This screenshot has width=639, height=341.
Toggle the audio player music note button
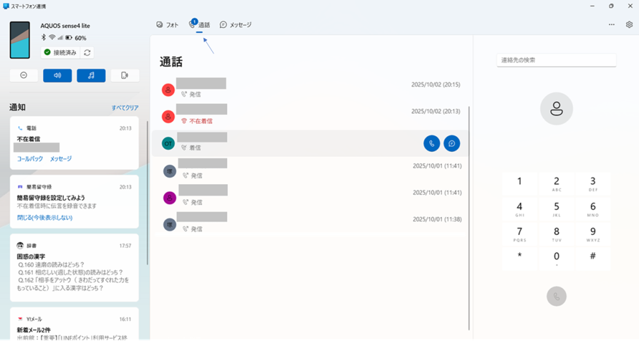91,76
